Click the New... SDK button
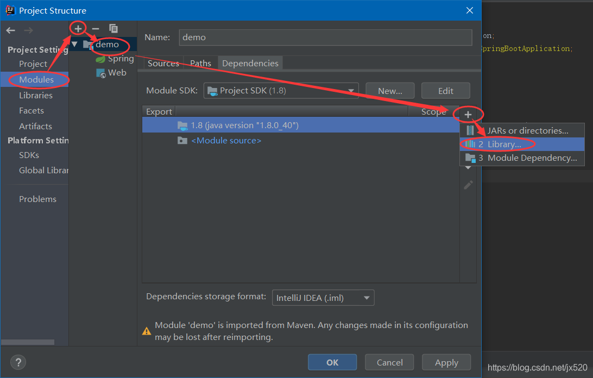 [390, 91]
